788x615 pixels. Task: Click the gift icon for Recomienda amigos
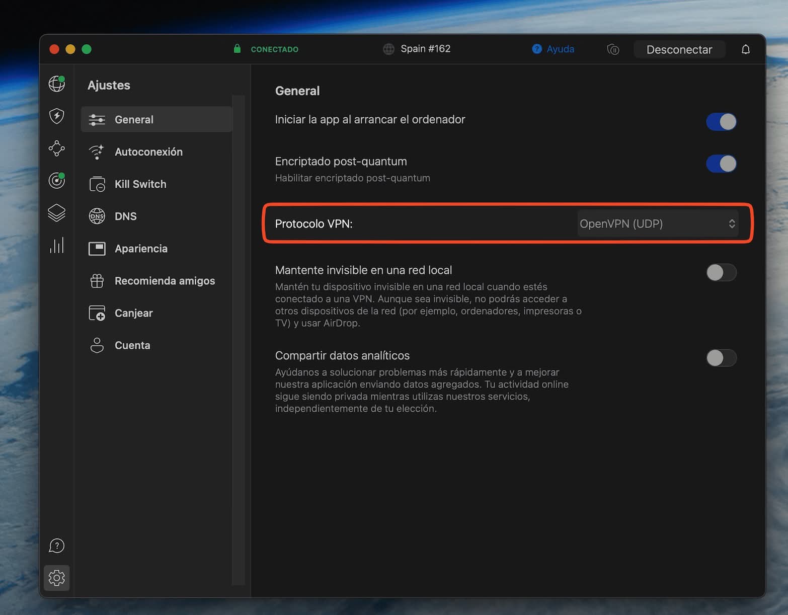97,281
